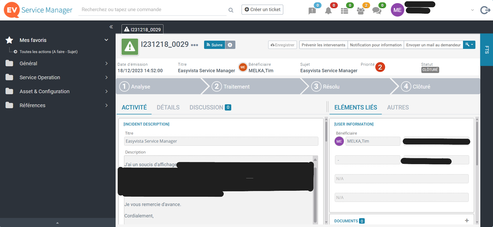Open the bell notifications icon
The width and height of the screenshot is (493, 227).
pos(328,11)
